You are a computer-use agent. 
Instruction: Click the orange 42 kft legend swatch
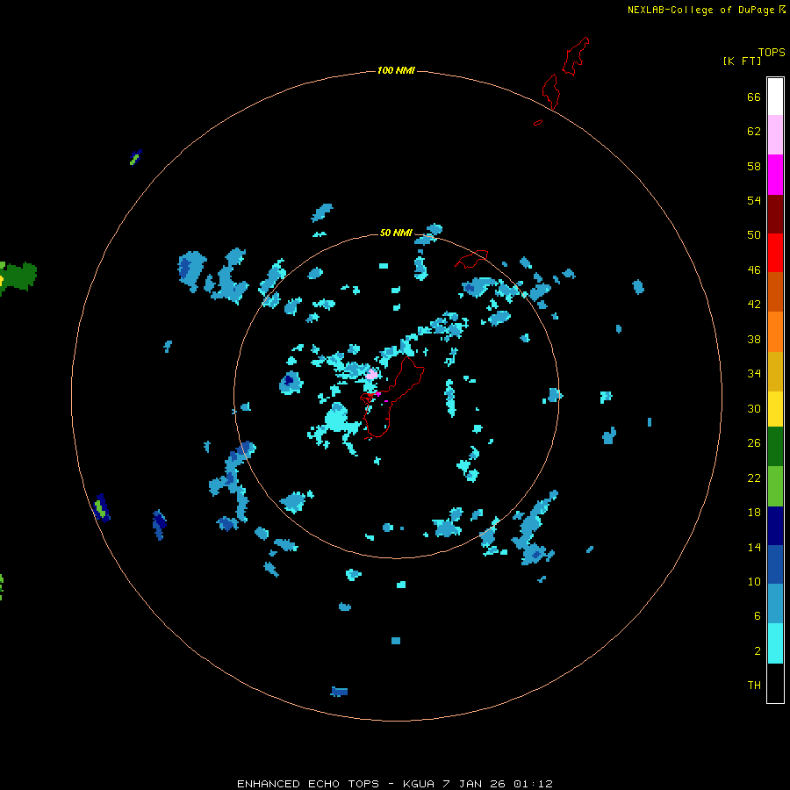(x=775, y=332)
